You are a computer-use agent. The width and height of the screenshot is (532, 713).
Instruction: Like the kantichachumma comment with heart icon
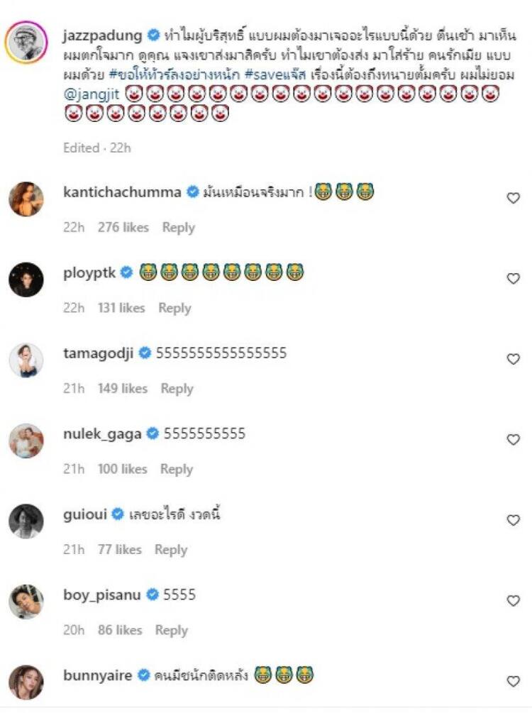[513, 199]
